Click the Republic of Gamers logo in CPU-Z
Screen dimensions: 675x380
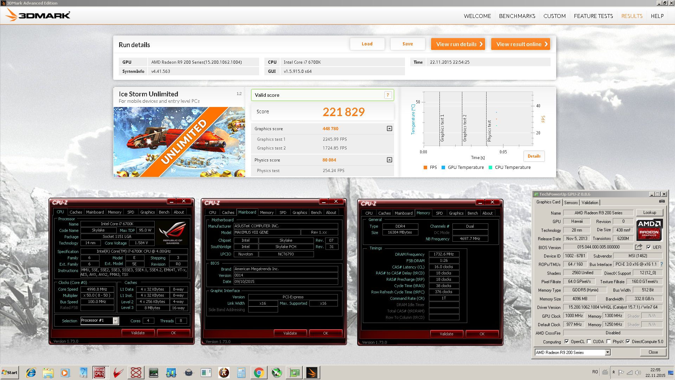[172, 233]
